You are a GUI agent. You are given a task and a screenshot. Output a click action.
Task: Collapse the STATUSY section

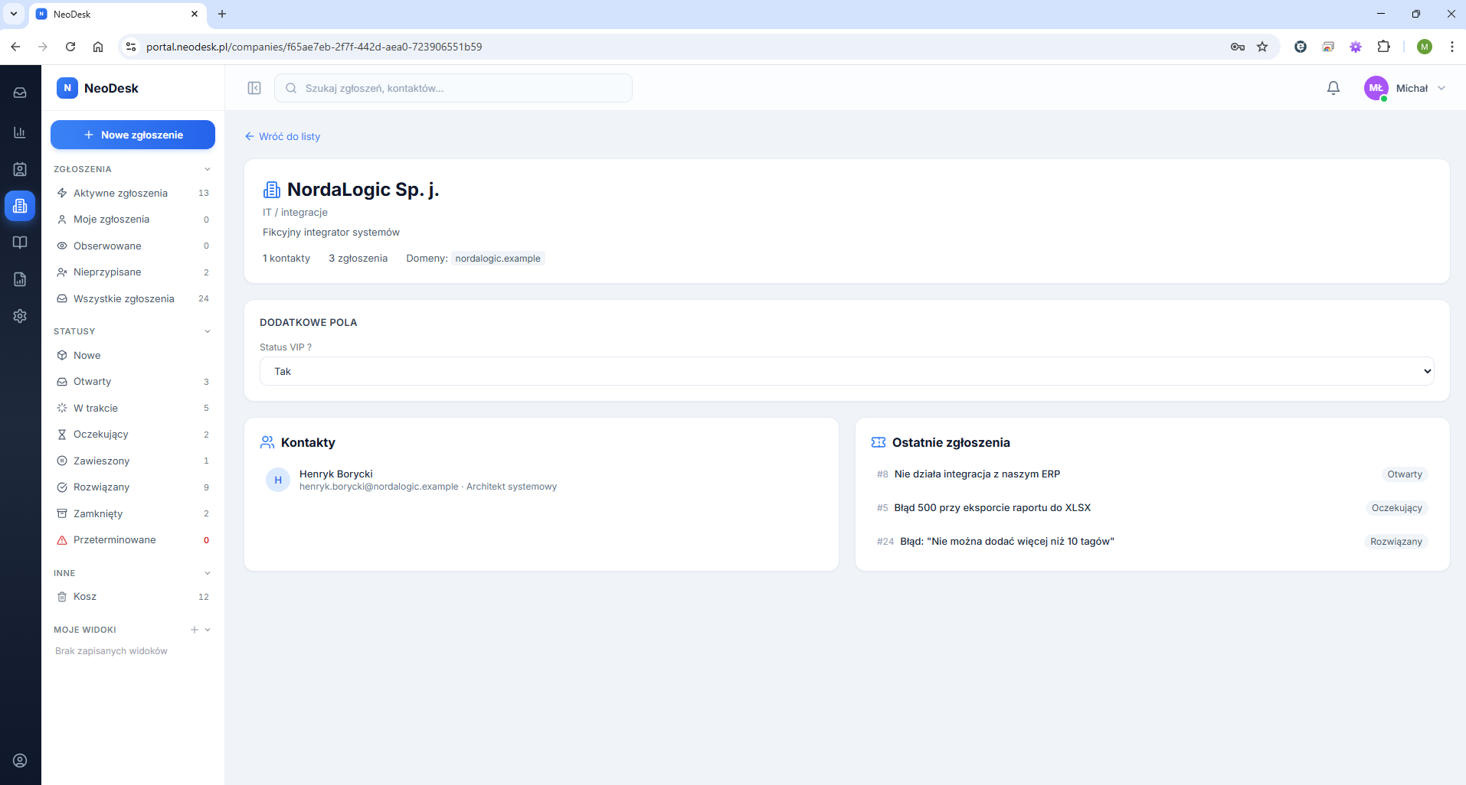coord(208,331)
